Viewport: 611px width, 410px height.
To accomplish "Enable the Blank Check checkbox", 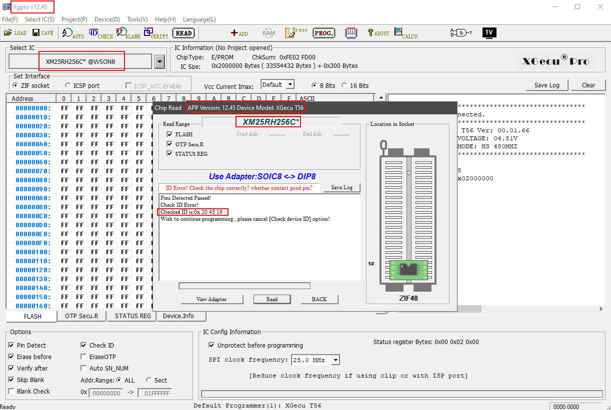I will click(11, 392).
